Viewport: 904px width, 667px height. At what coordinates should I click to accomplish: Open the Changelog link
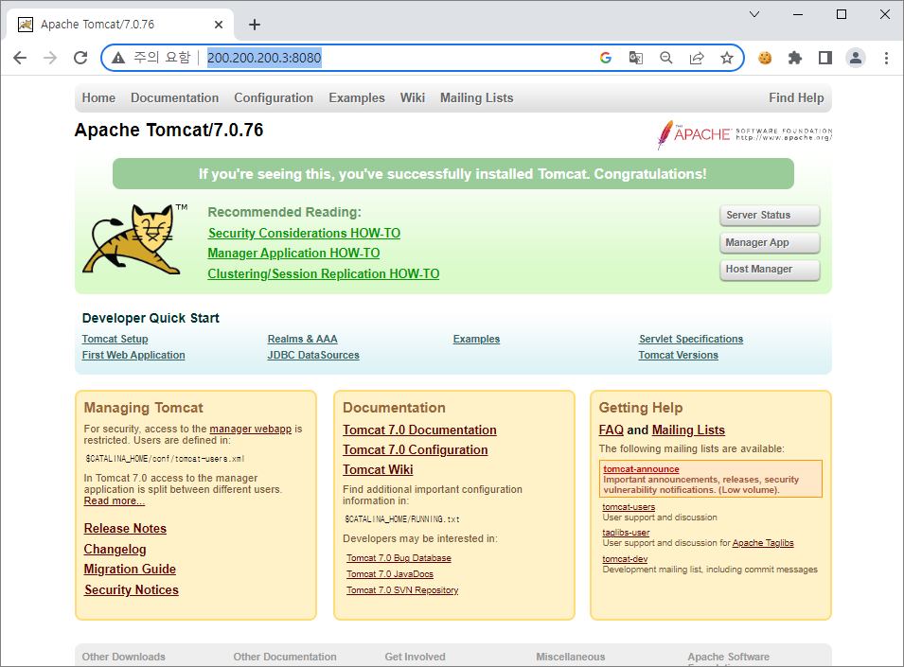(x=115, y=550)
